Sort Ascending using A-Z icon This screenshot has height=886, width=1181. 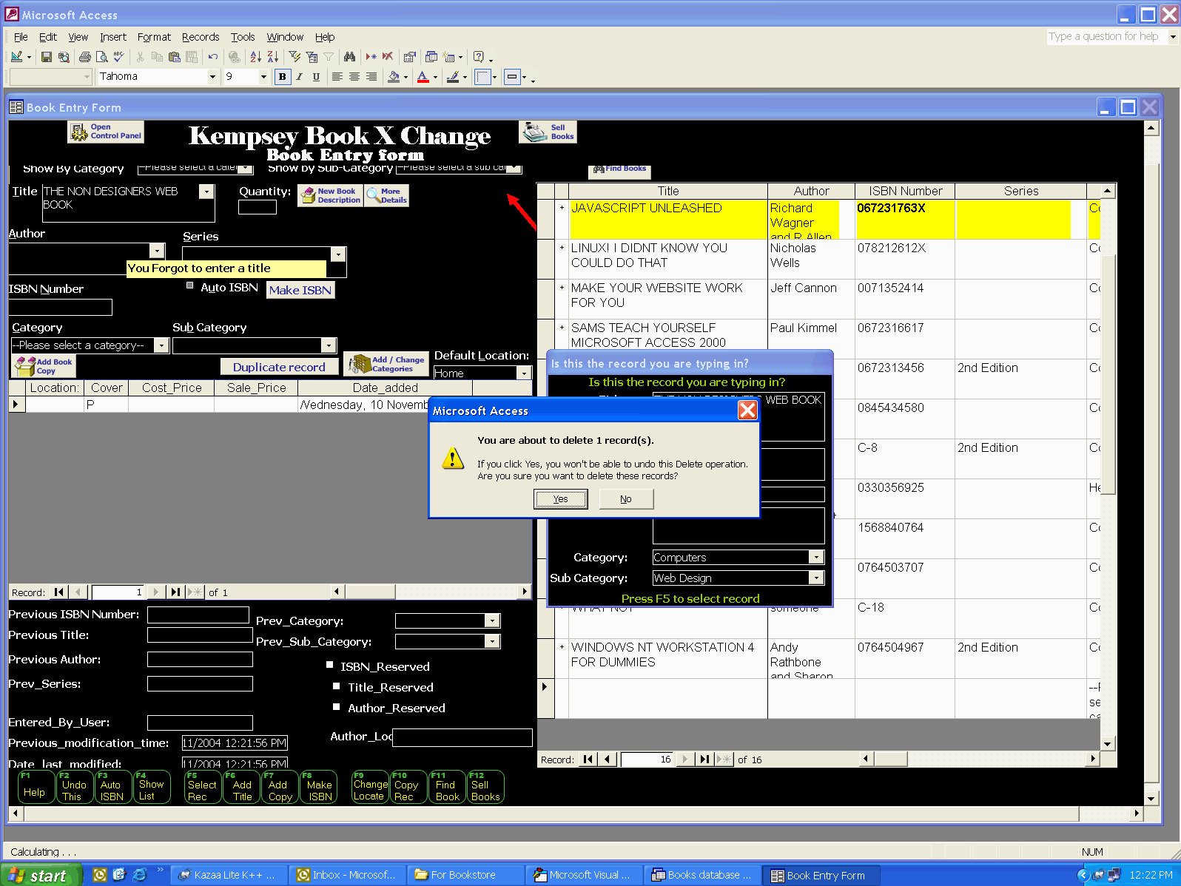click(x=255, y=57)
